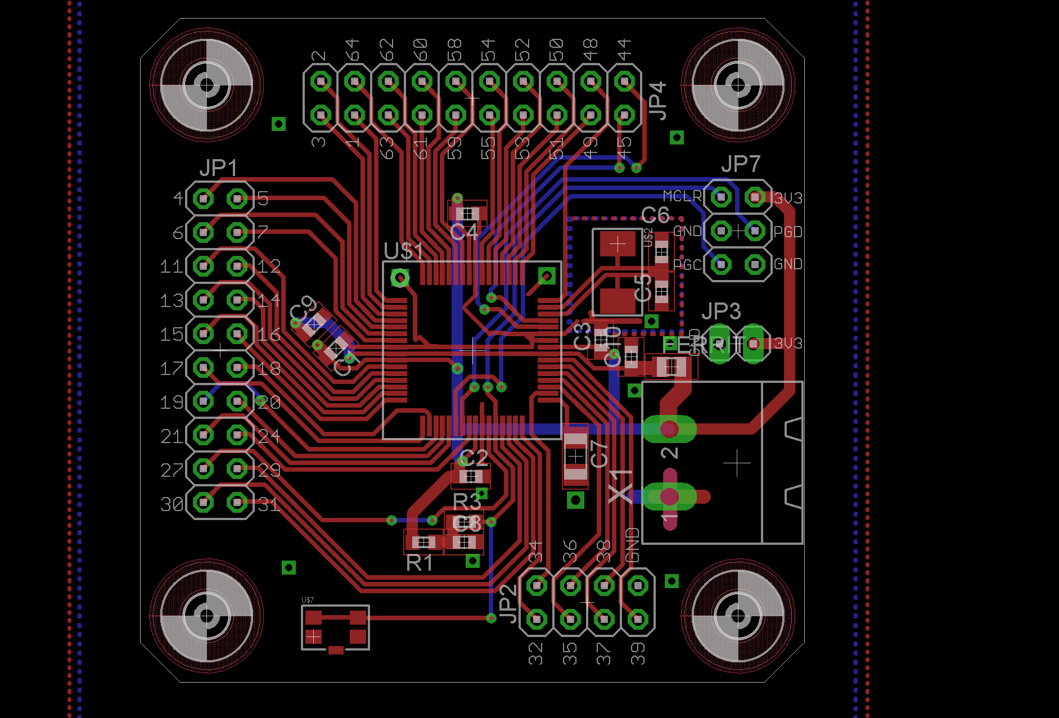
Task: Select the C4 capacitor footprint
Action: click(467, 214)
